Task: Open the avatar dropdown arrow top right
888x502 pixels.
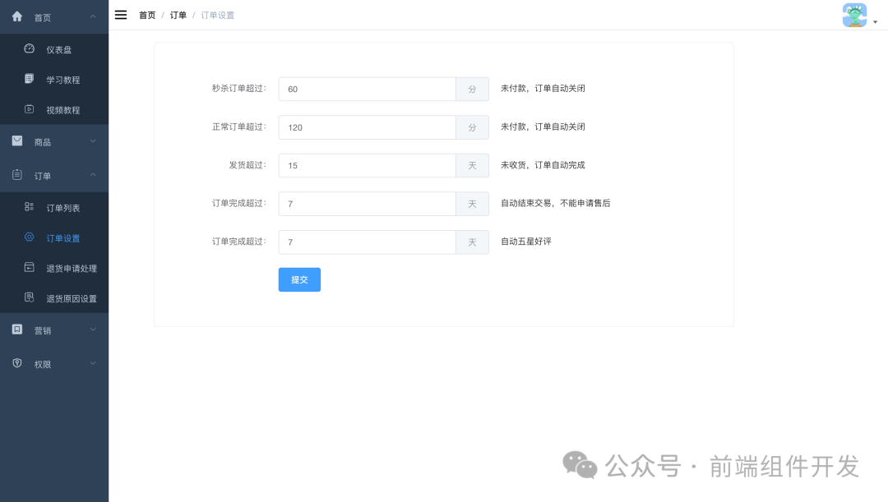Action: (x=875, y=23)
